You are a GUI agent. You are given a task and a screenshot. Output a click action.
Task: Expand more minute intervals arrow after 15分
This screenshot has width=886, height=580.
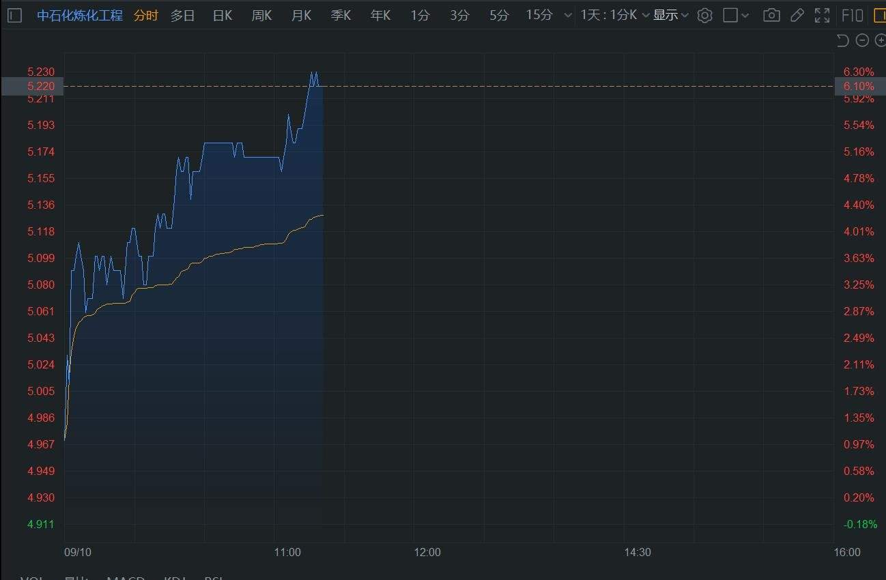tap(568, 15)
